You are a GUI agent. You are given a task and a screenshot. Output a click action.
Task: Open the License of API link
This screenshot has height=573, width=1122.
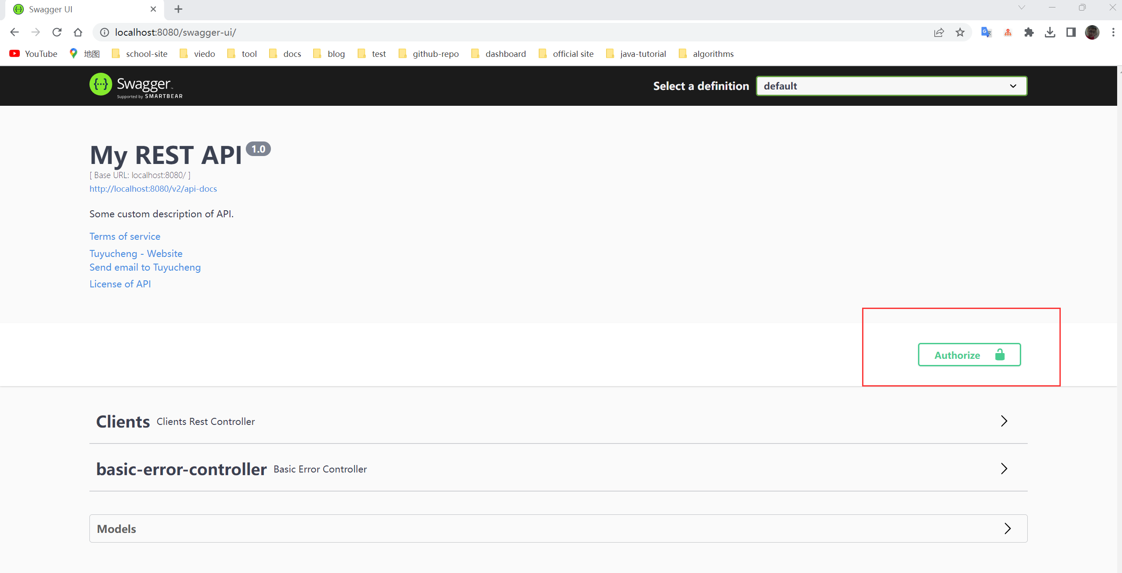click(120, 284)
